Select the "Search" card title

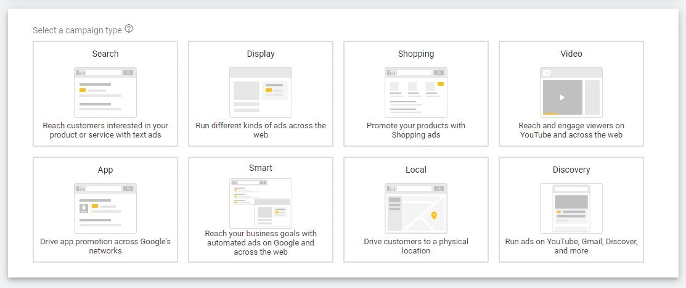[x=105, y=54]
